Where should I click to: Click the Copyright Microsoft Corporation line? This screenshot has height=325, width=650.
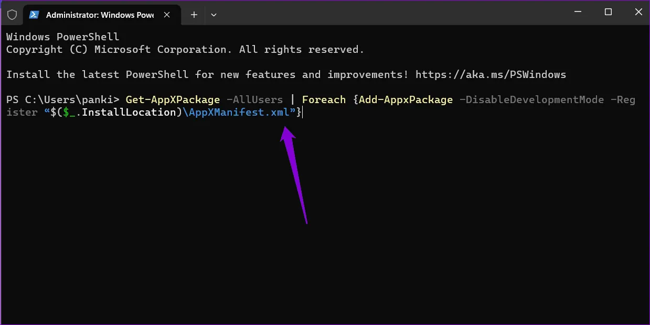(x=185, y=50)
